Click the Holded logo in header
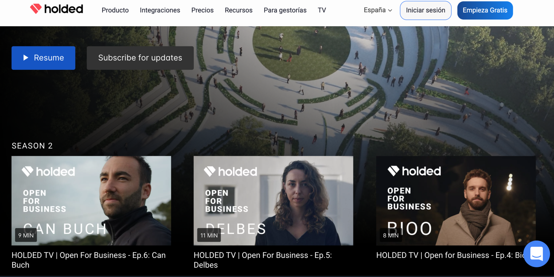This screenshot has height=277, width=554. [56, 9]
